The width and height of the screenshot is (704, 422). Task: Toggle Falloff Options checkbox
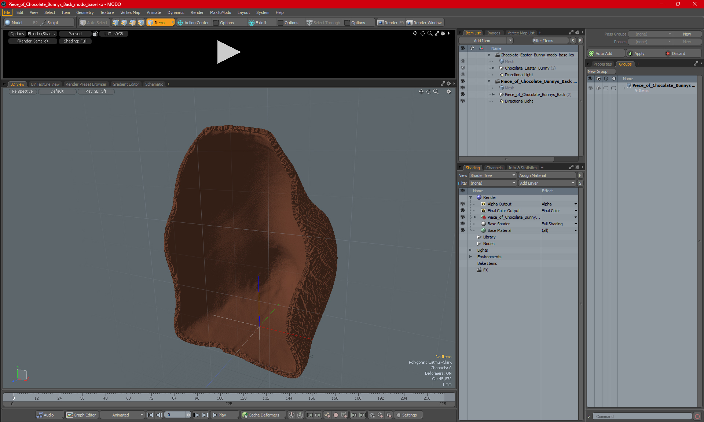[280, 23]
